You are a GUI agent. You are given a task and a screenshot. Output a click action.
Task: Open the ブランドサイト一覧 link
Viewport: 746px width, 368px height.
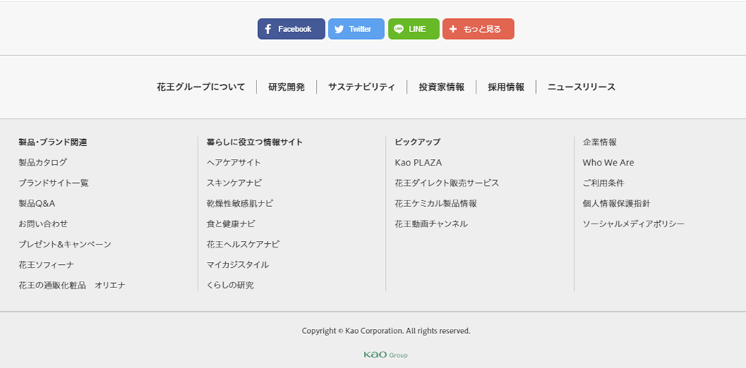[x=53, y=183]
